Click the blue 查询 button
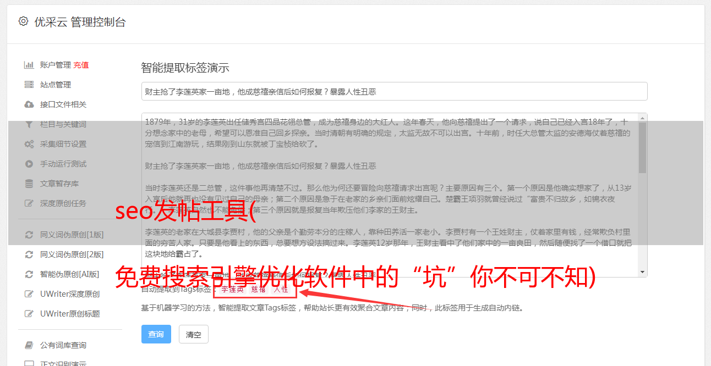The height and width of the screenshot is (366, 711). 156,334
